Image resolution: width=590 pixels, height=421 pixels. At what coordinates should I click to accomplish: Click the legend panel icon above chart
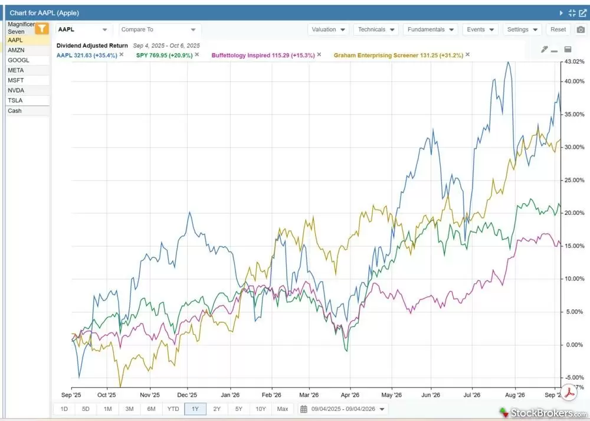point(568,49)
